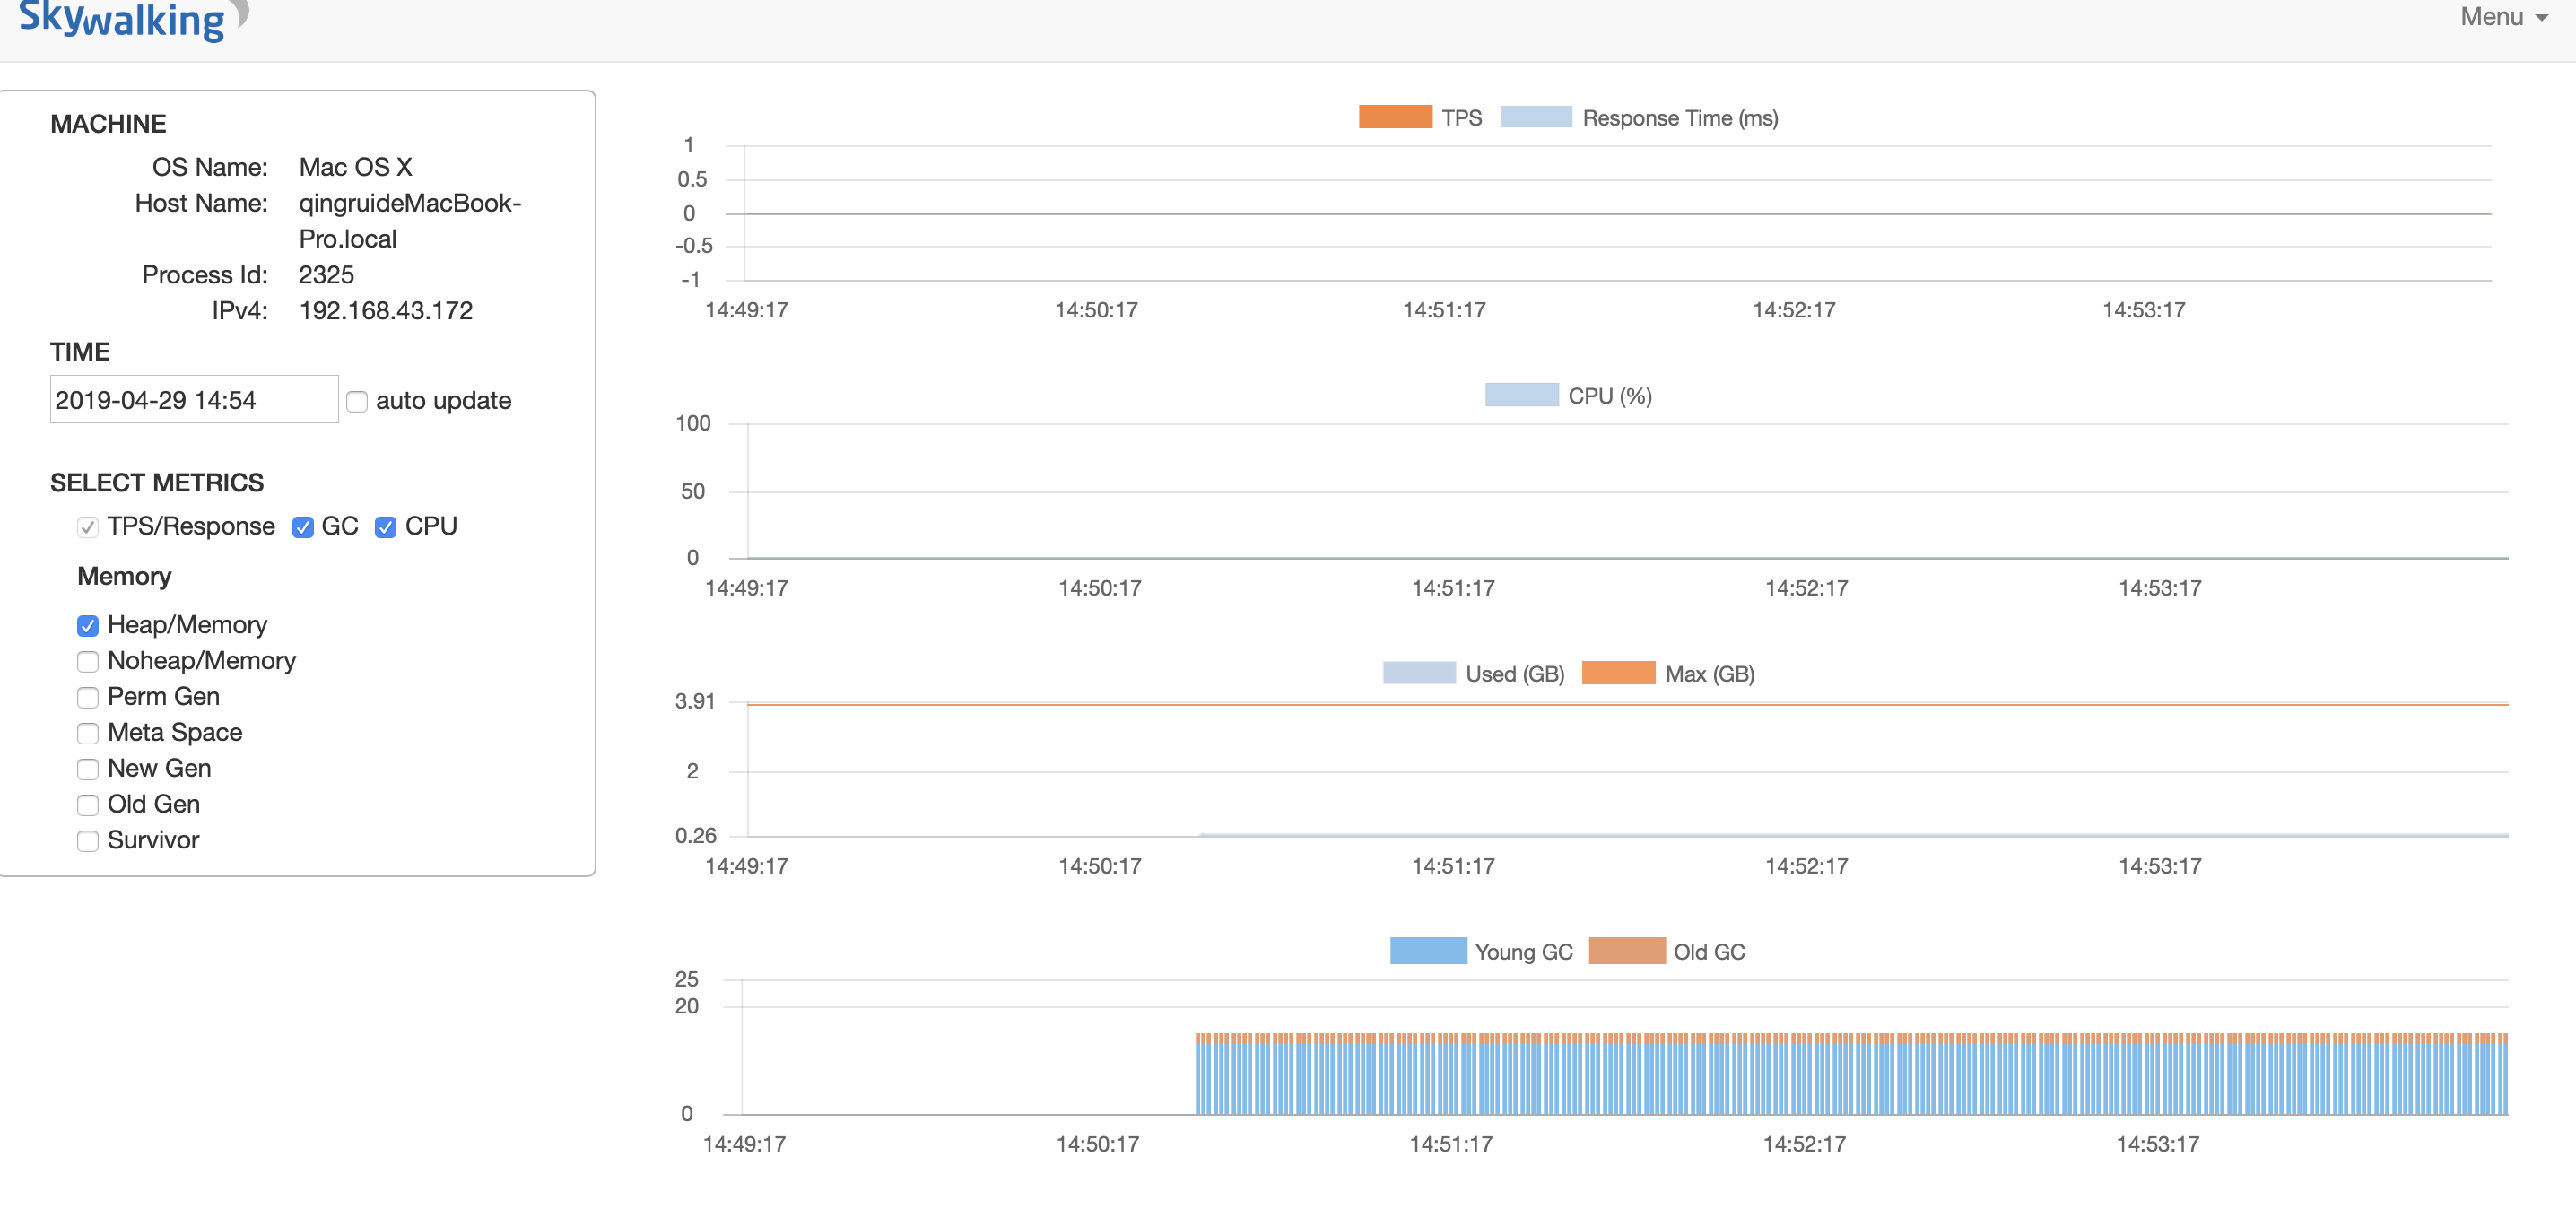Toggle Used (GB) legend swatch
Image resolution: width=2576 pixels, height=1209 pixels.
tap(1418, 673)
